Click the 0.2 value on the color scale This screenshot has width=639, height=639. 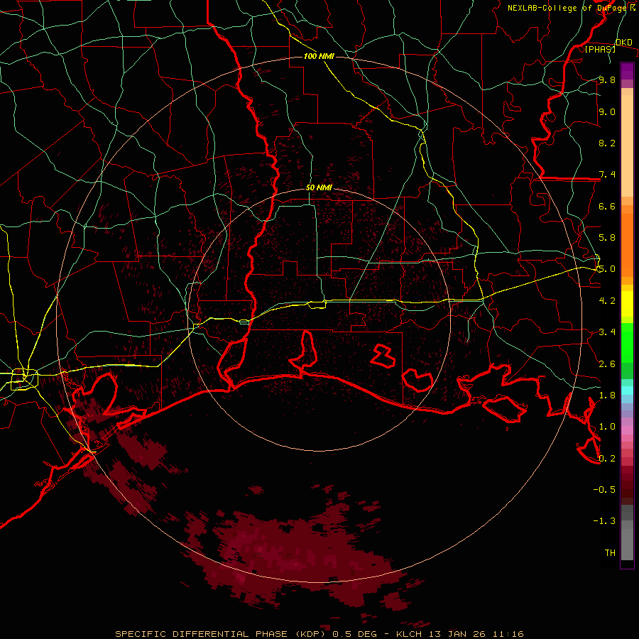(x=607, y=459)
